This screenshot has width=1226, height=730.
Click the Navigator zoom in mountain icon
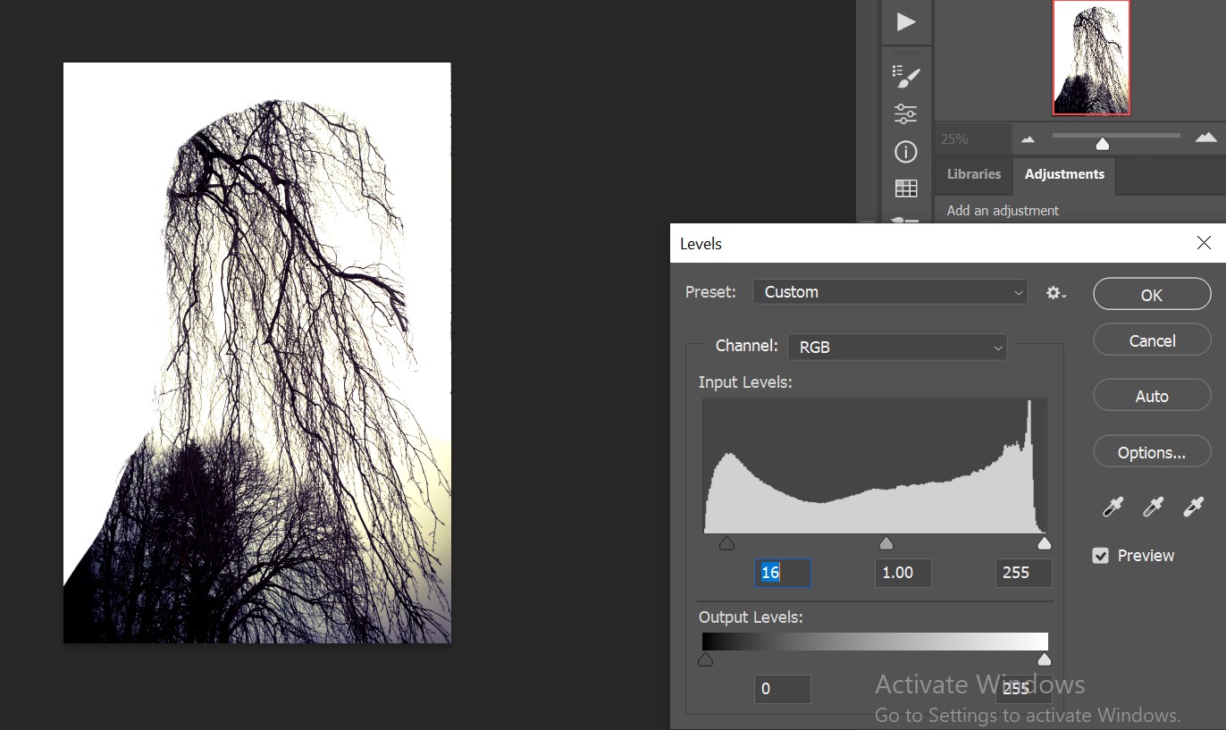(1206, 138)
